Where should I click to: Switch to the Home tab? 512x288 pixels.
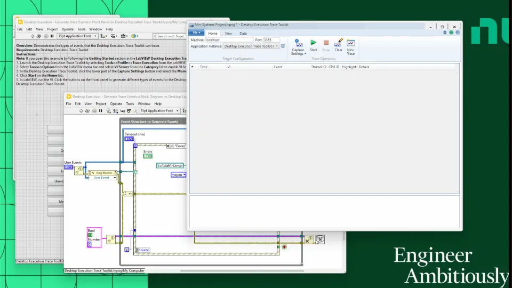pyautogui.click(x=213, y=33)
